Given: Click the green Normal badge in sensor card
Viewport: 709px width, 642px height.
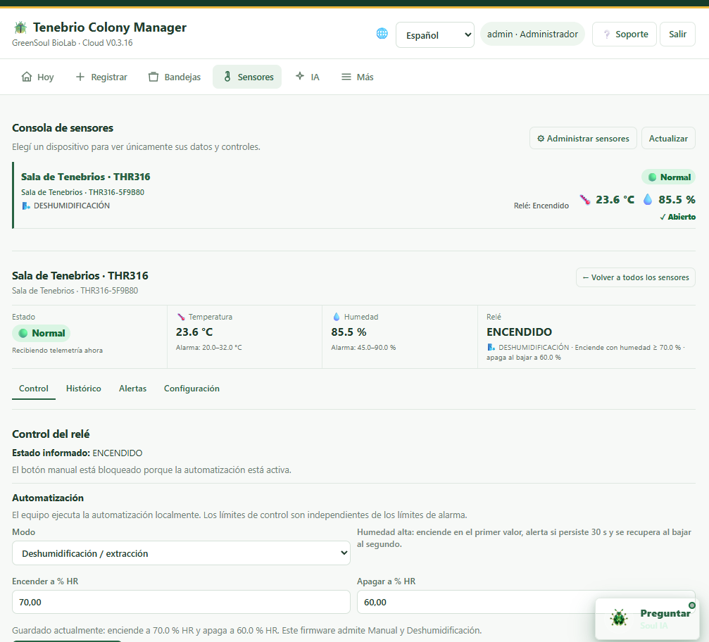Looking at the screenshot, I should [x=668, y=177].
